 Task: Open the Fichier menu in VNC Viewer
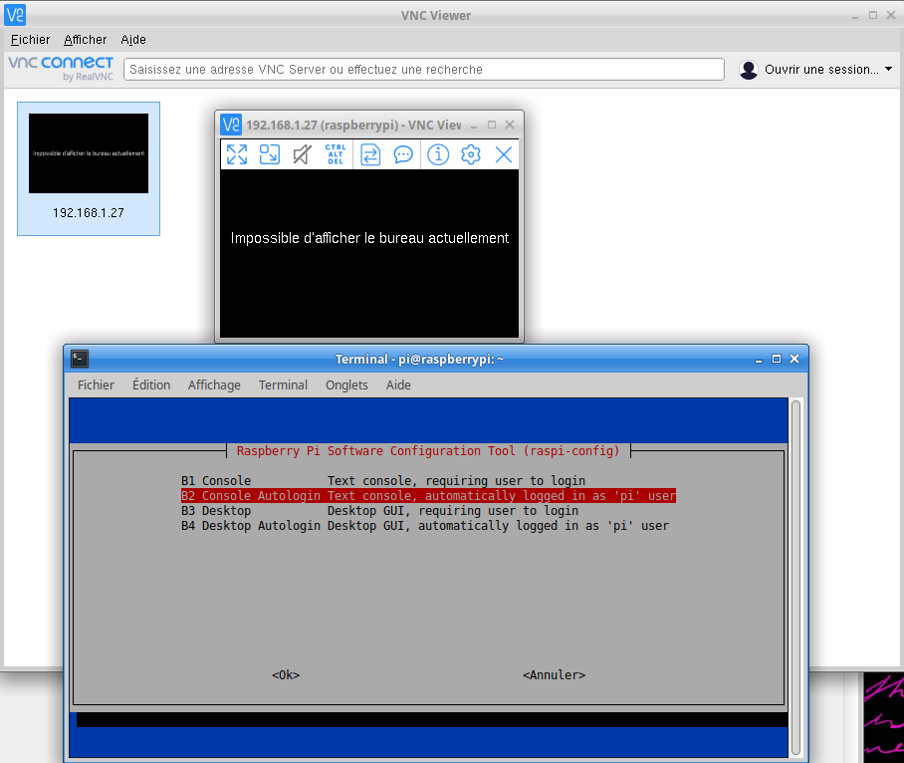pos(31,40)
